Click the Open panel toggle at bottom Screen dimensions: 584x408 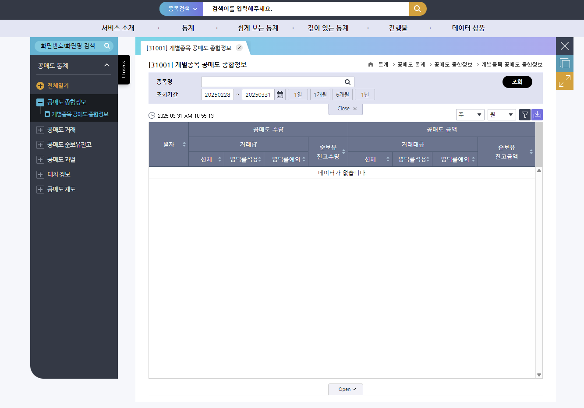pos(346,389)
